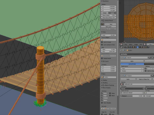Open the Object Data properties tab icon

tap(140, 47)
